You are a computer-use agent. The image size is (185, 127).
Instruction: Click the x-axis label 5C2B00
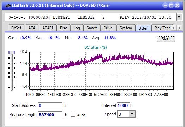pyautogui.click(x=101, y=95)
